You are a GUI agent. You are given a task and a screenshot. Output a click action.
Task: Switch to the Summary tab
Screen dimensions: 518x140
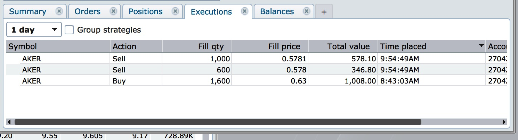point(28,12)
